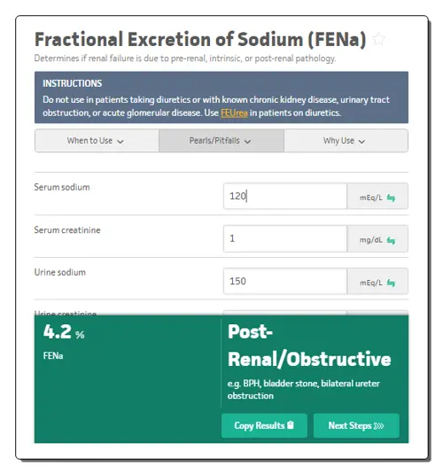Click the serum creatinine unit swap arrows icon
This screenshot has height=474, width=443.
click(x=391, y=241)
